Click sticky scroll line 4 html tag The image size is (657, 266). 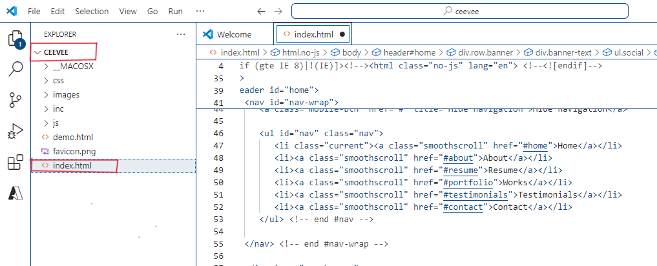pyautogui.click(x=421, y=66)
